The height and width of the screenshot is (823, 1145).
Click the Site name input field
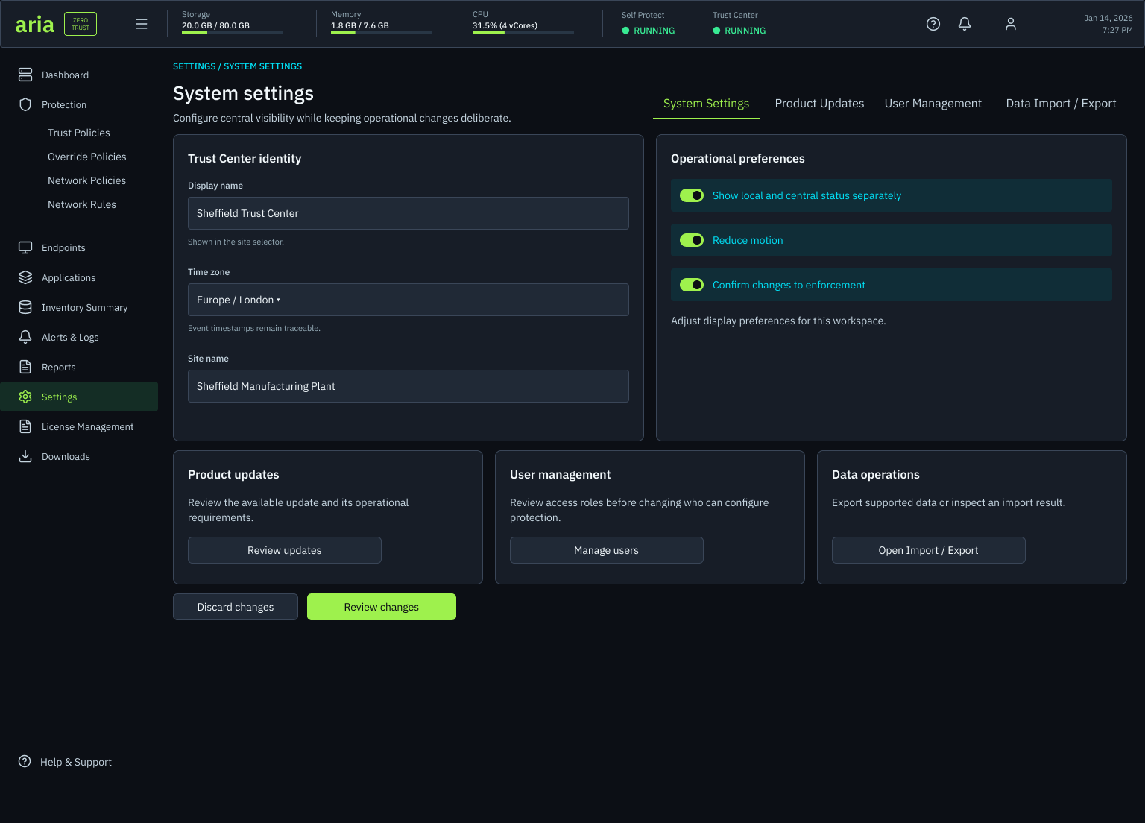click(x=409, y=386)
